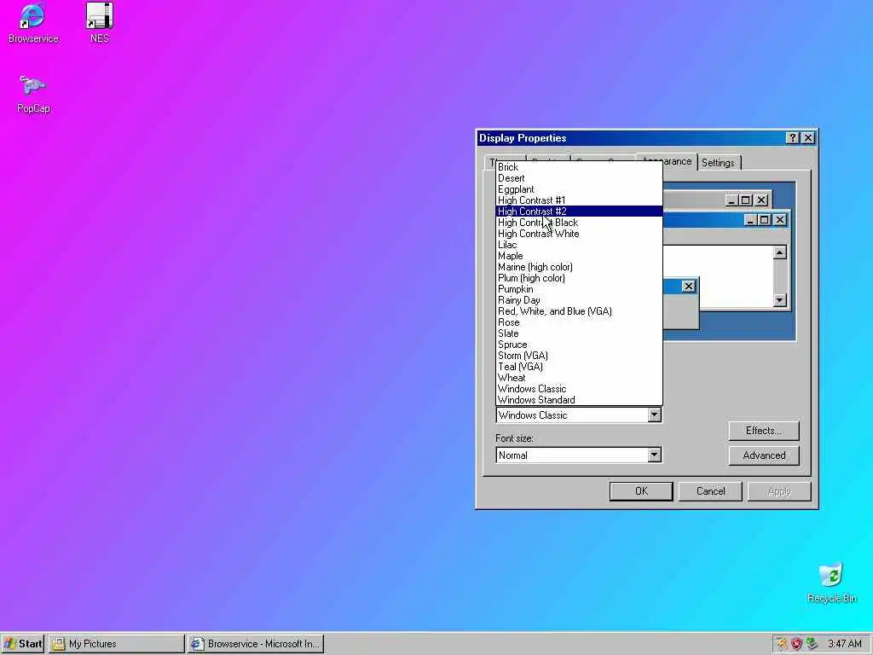Choose Storm (VGA) color scheme
The width and height of the screenshot is (873, 655).
point(579,356)
